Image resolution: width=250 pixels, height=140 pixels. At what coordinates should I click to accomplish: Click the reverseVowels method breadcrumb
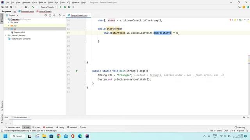[44, 11]
